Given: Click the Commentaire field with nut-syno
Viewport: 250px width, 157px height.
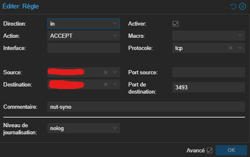Looking at the screenshot, I should 146,107.
